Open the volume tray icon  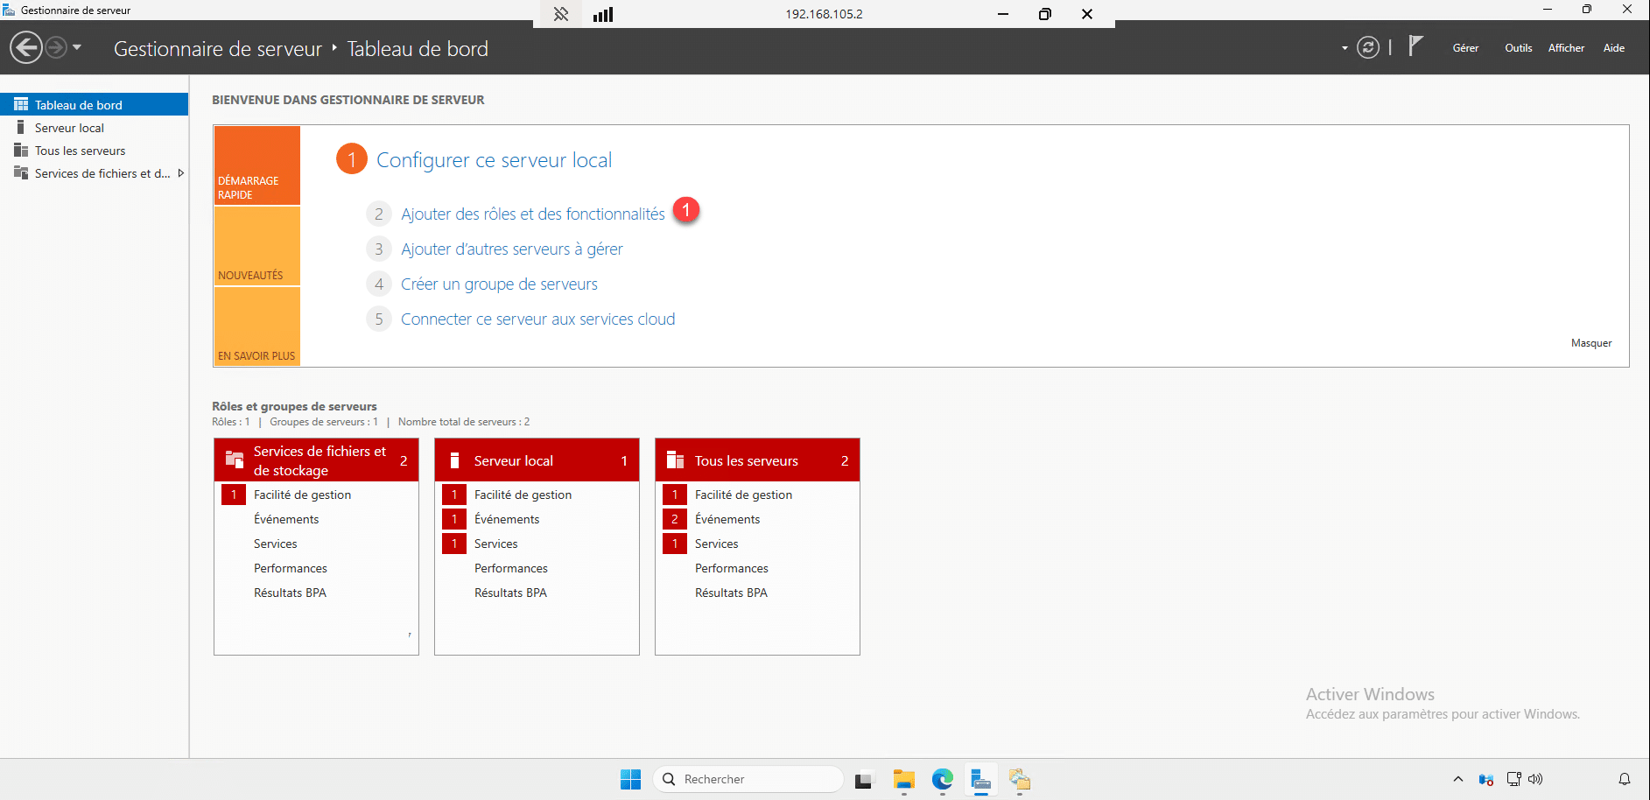pyautogui.click(x=1535, y=779)
